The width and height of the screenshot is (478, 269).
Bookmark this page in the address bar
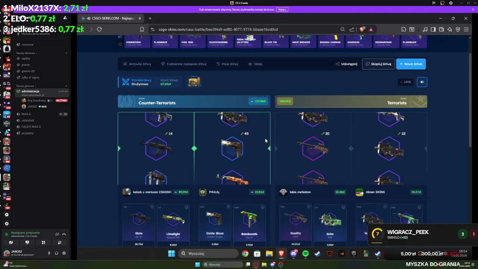coord(142,29)
